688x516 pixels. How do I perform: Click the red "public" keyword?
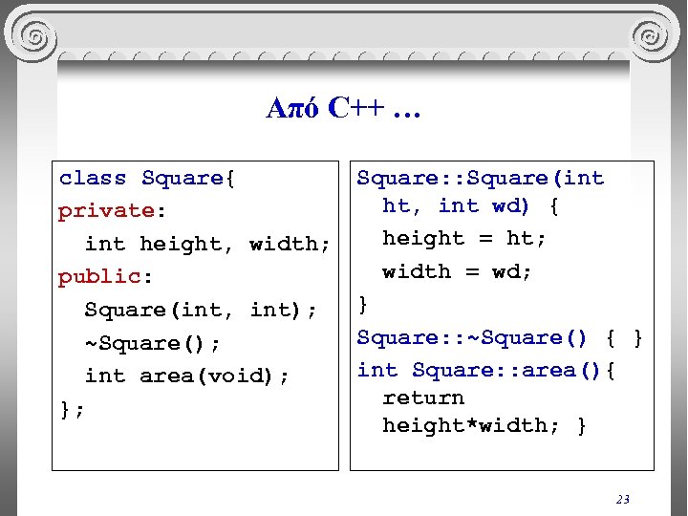click(99, 277)
